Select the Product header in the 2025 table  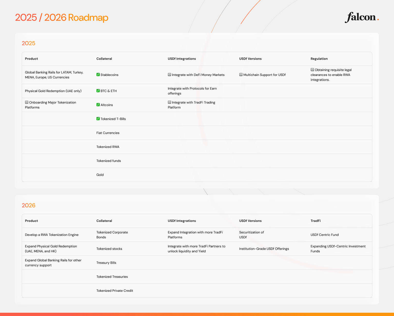point(31,59)
